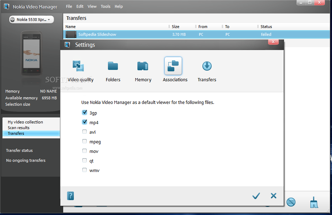
Task: Cancel settings with the X icon
Action: [273, 195]
